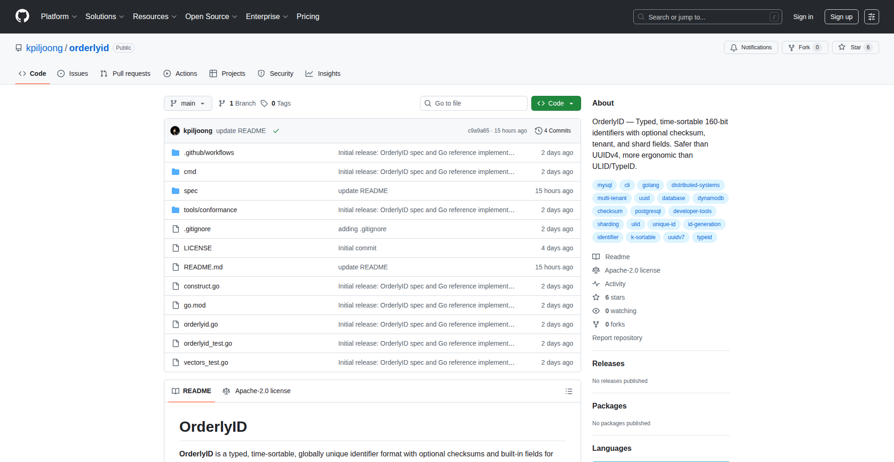This screenshot has height=462, width=894.
Task: Expand the Platform menu
Action: [x=59, y=17]
